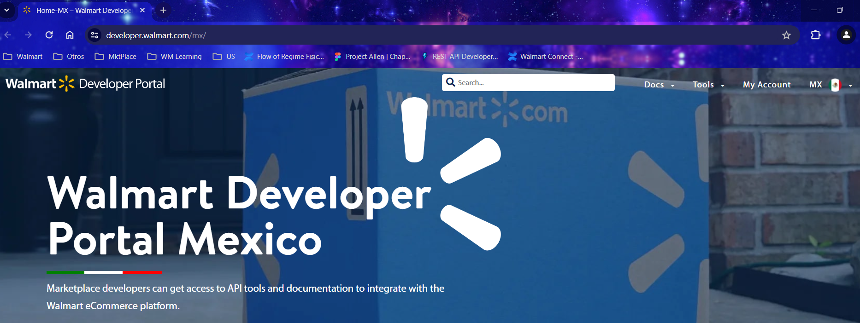Click the forward navigation arrow
The height and width of the screenshot is (323, 860).
click(28, 35)
